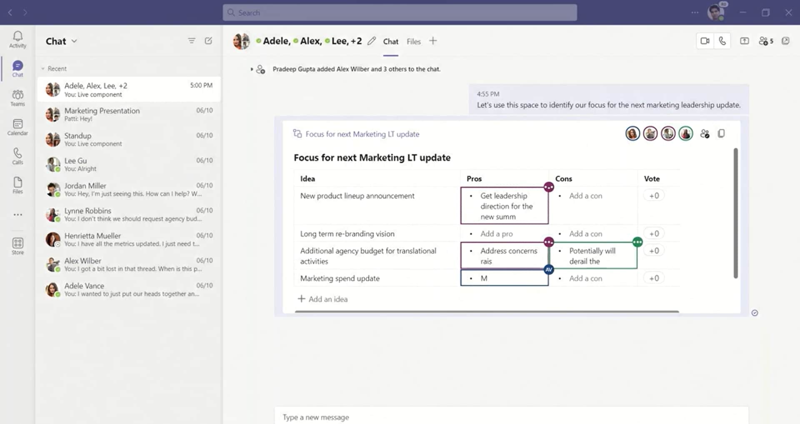Open Files in the sidebar

pos(17,186)
